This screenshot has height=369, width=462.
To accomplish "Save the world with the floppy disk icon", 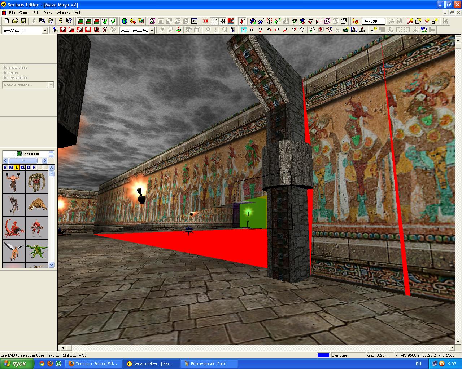I will pos(23,21).
